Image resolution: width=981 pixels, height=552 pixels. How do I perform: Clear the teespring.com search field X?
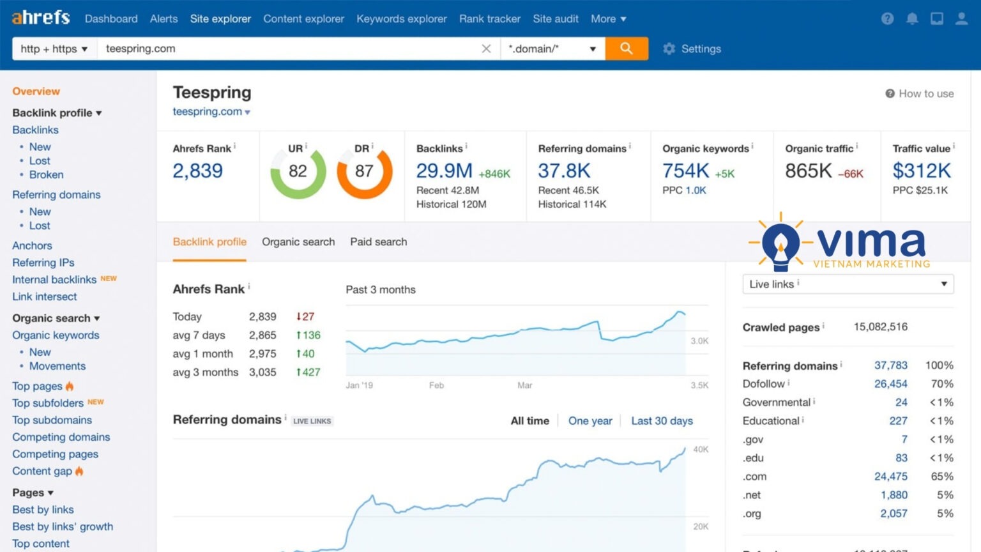click(486, 49)
